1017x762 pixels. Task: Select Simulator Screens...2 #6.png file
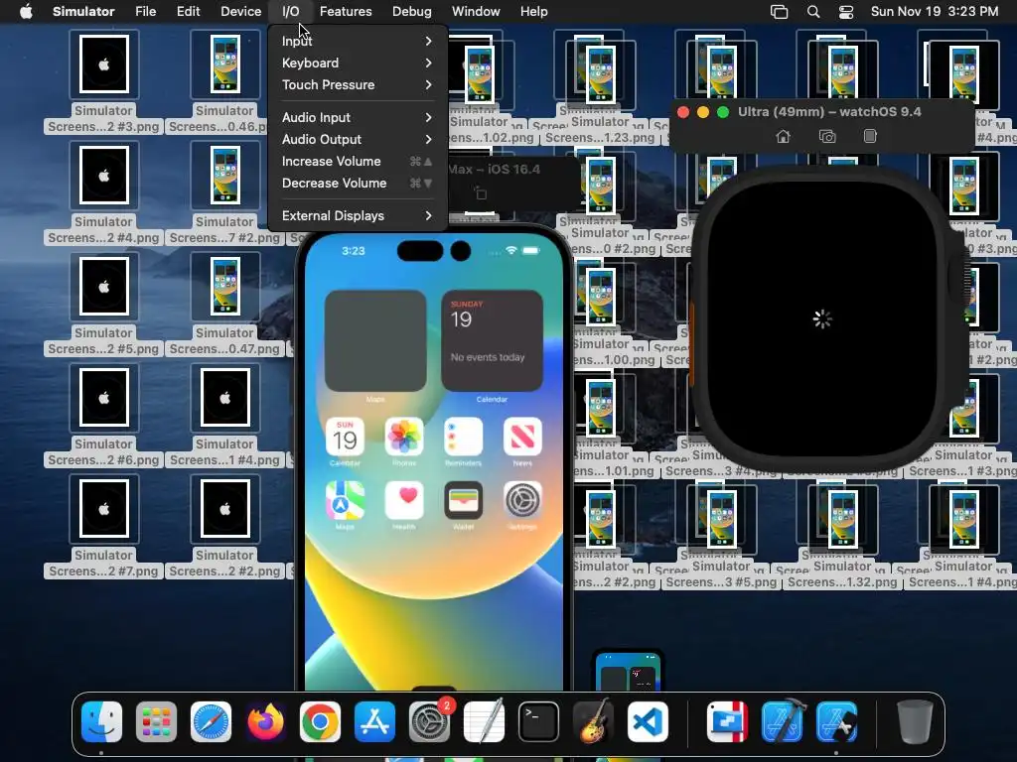(x=103, y=416)
